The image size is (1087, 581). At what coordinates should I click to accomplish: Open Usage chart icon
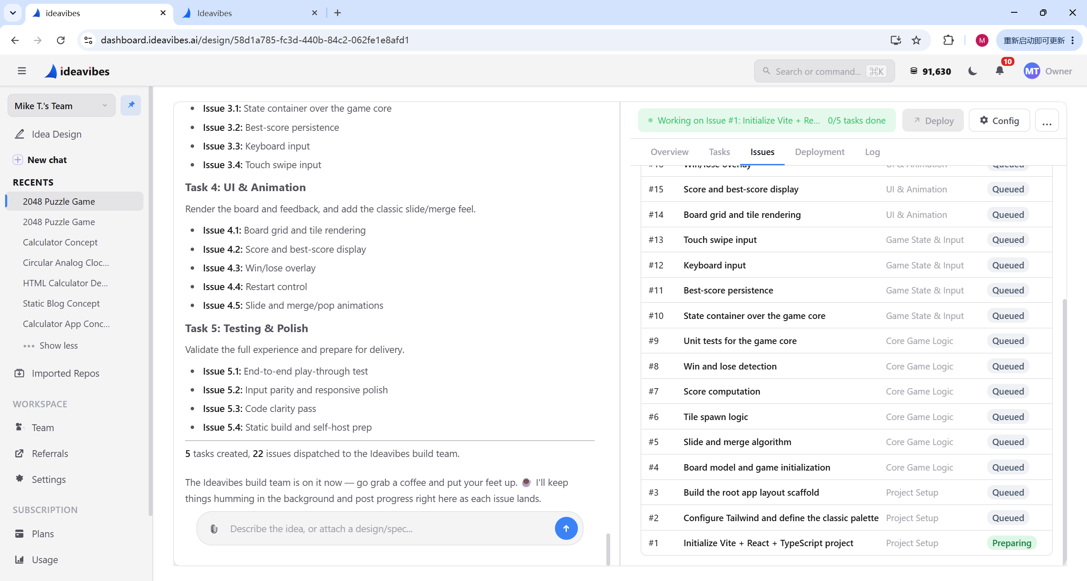point(20,559)
